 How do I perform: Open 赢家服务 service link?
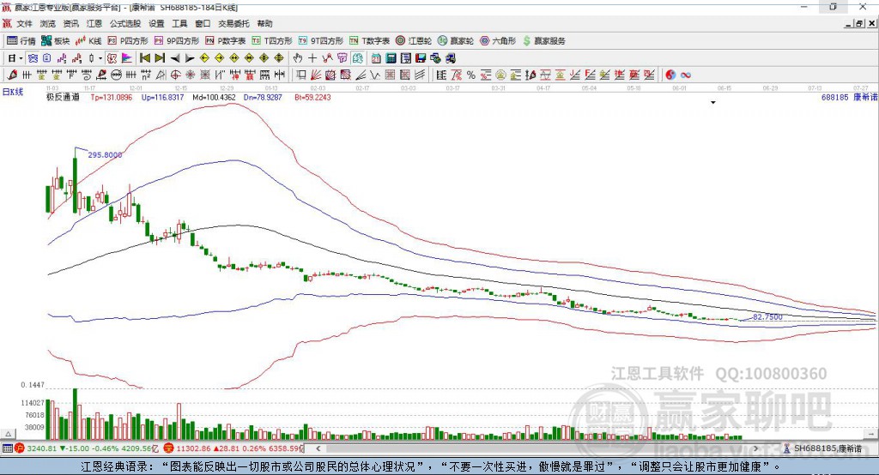click(543, 41)
